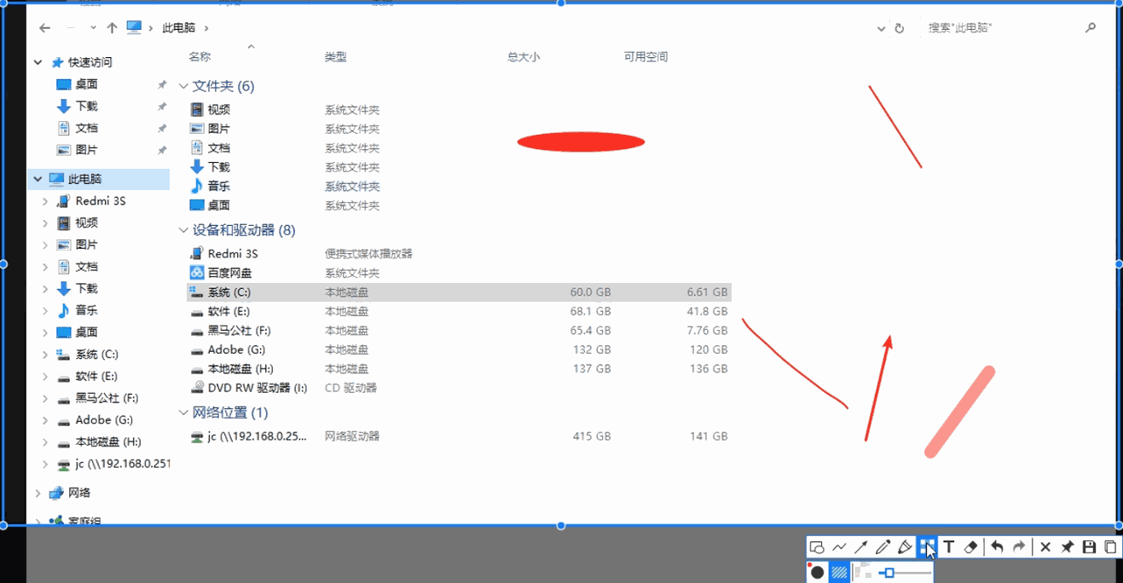Expand the 网络 sidebar node
The width and height of the screenshot is (1123, 583).
pyautogui.click(x=38, y=493)
